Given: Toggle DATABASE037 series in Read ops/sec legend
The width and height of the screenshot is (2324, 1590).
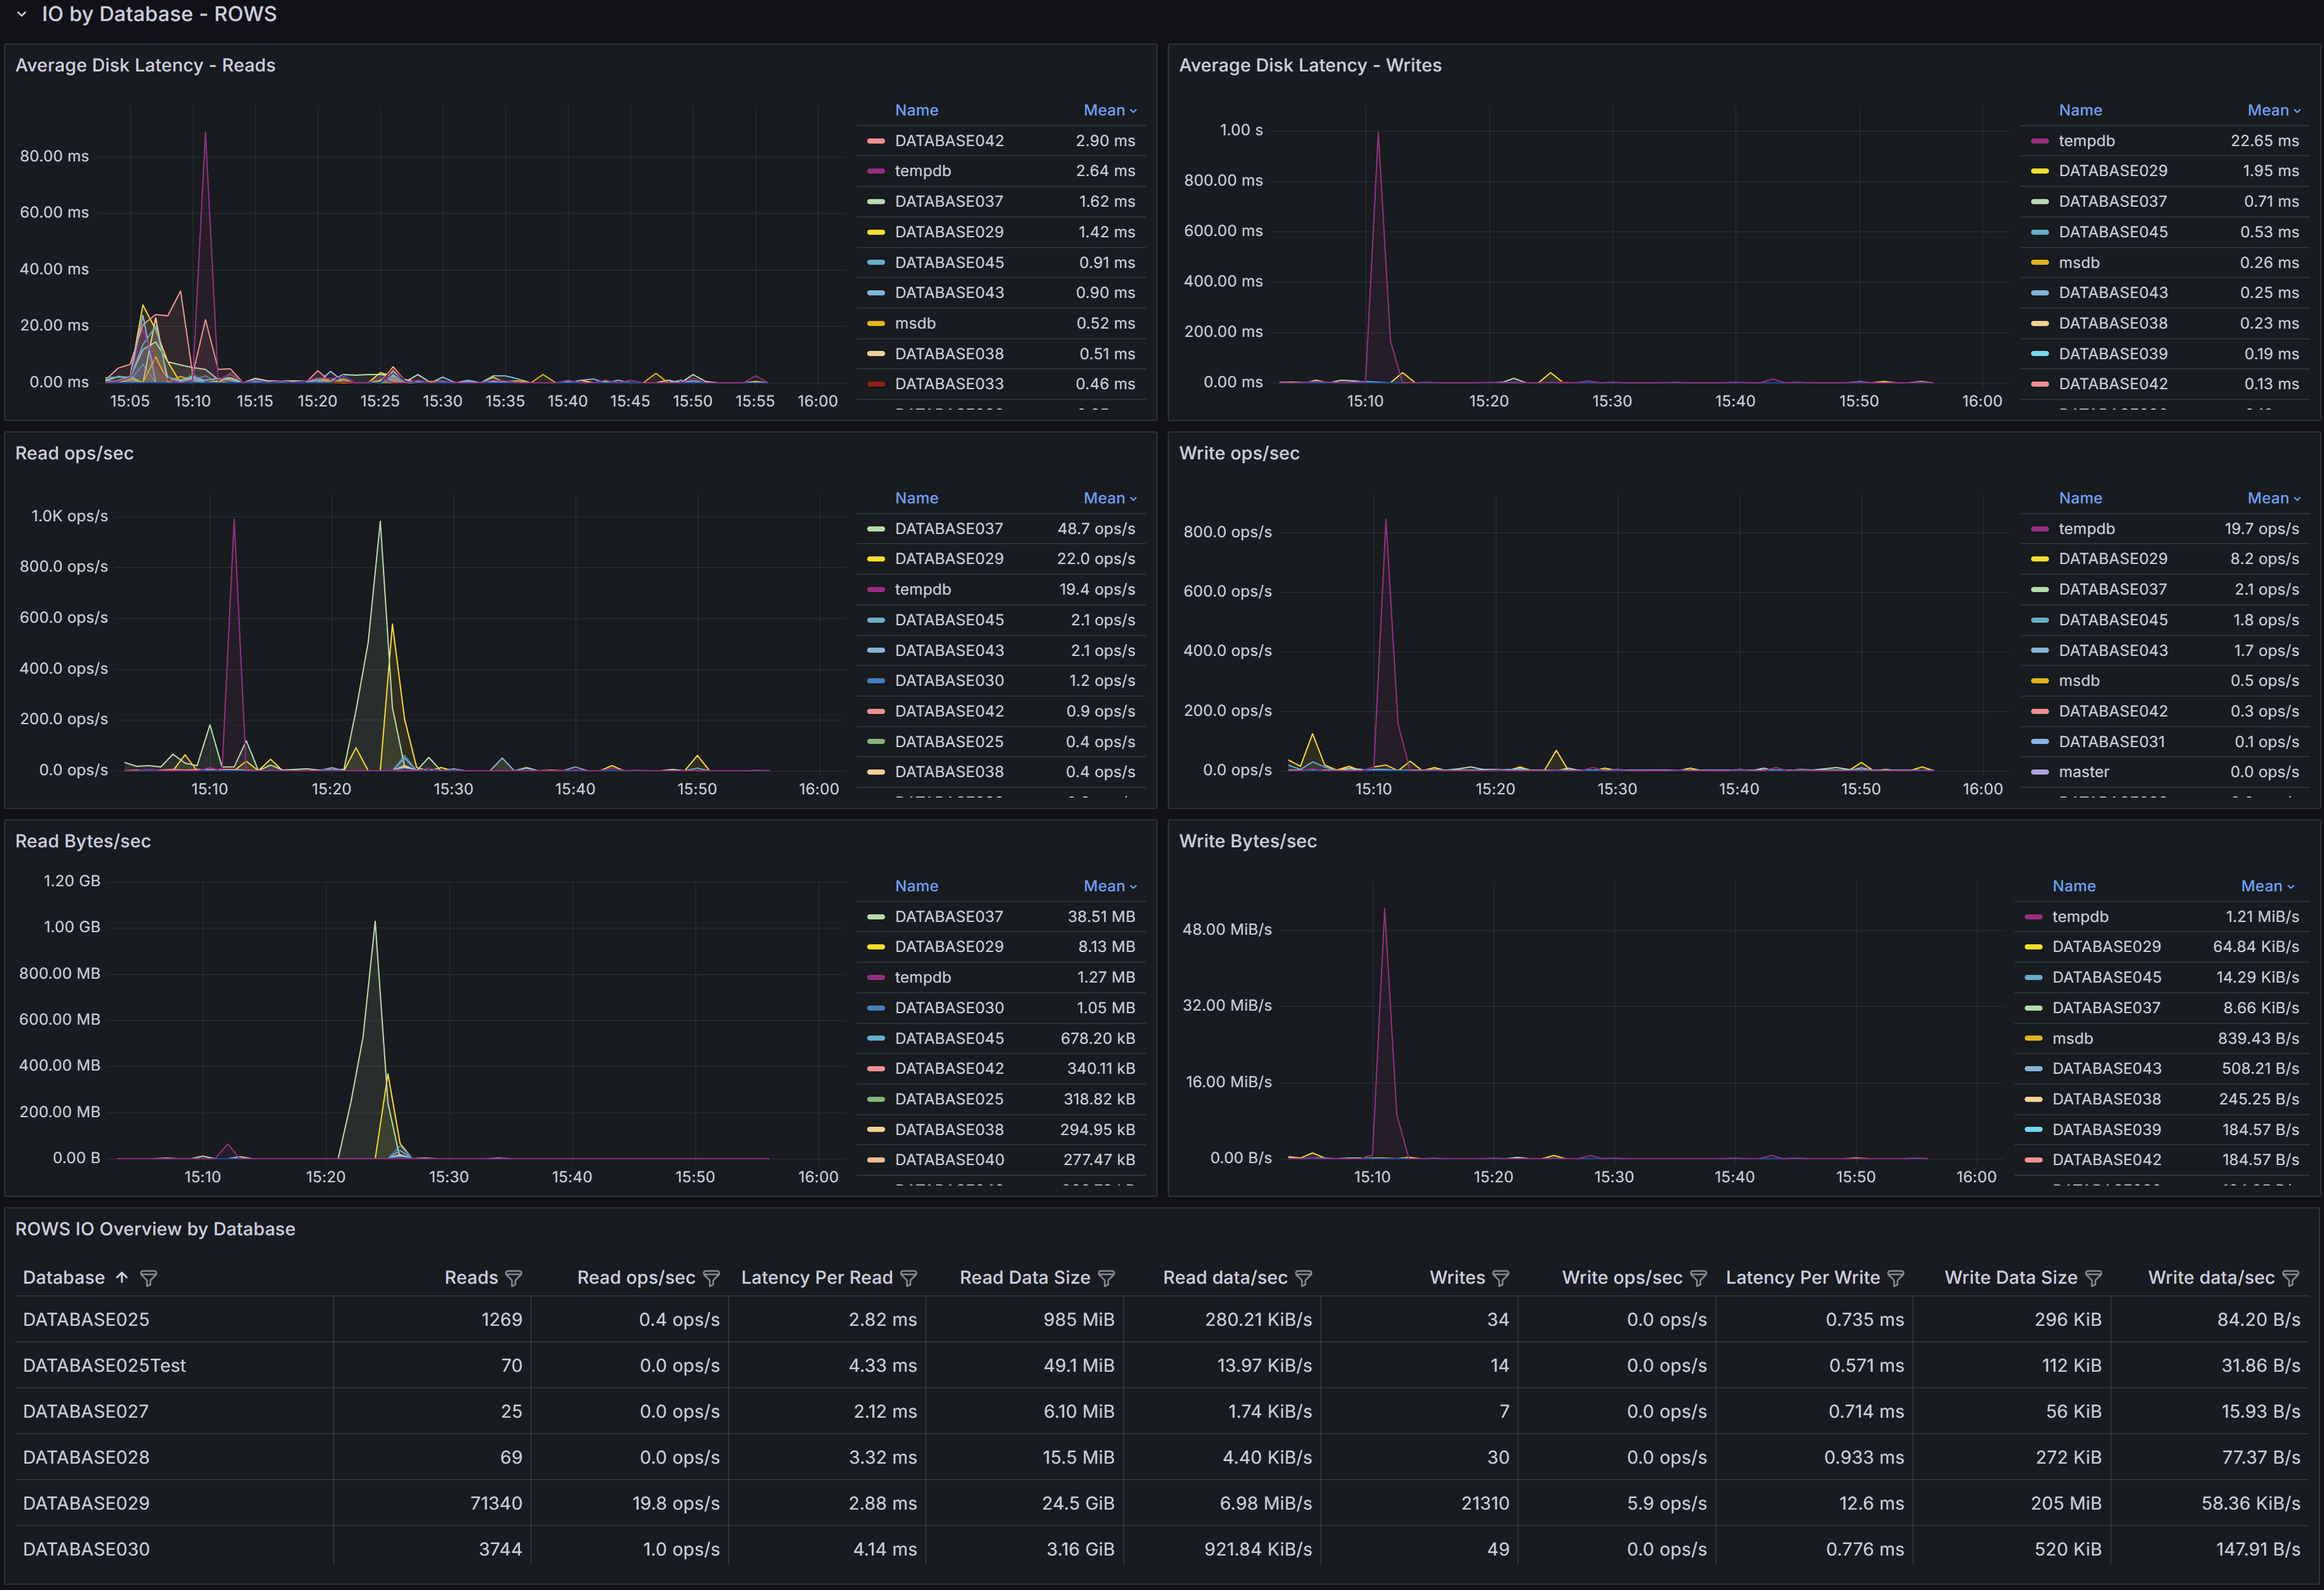Looking at the screenshot, I should point(949,528).
